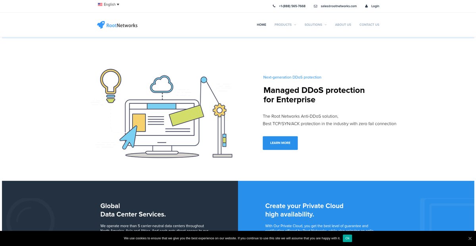The height and width of the screenshot is (246, 476).
Task: Open the Login link
Action: (x=375, y=6)
